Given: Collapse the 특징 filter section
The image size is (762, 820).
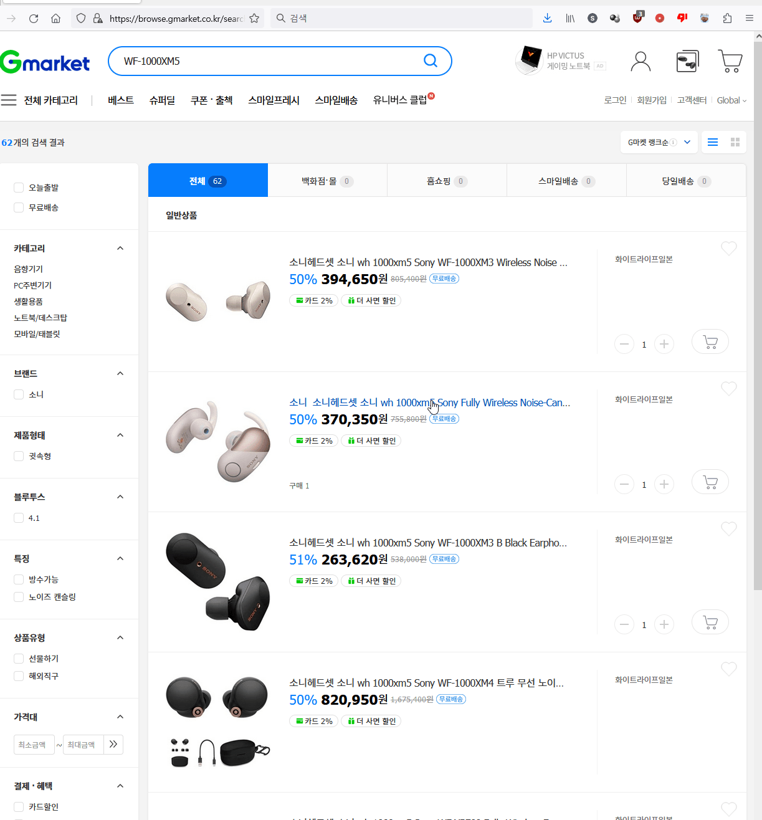Looking at the screenshot, I should point(120,558).
